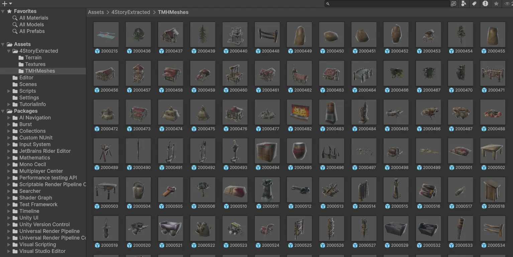Click the Settings folder icon
513x257 pixels.
tap(15, 98)
